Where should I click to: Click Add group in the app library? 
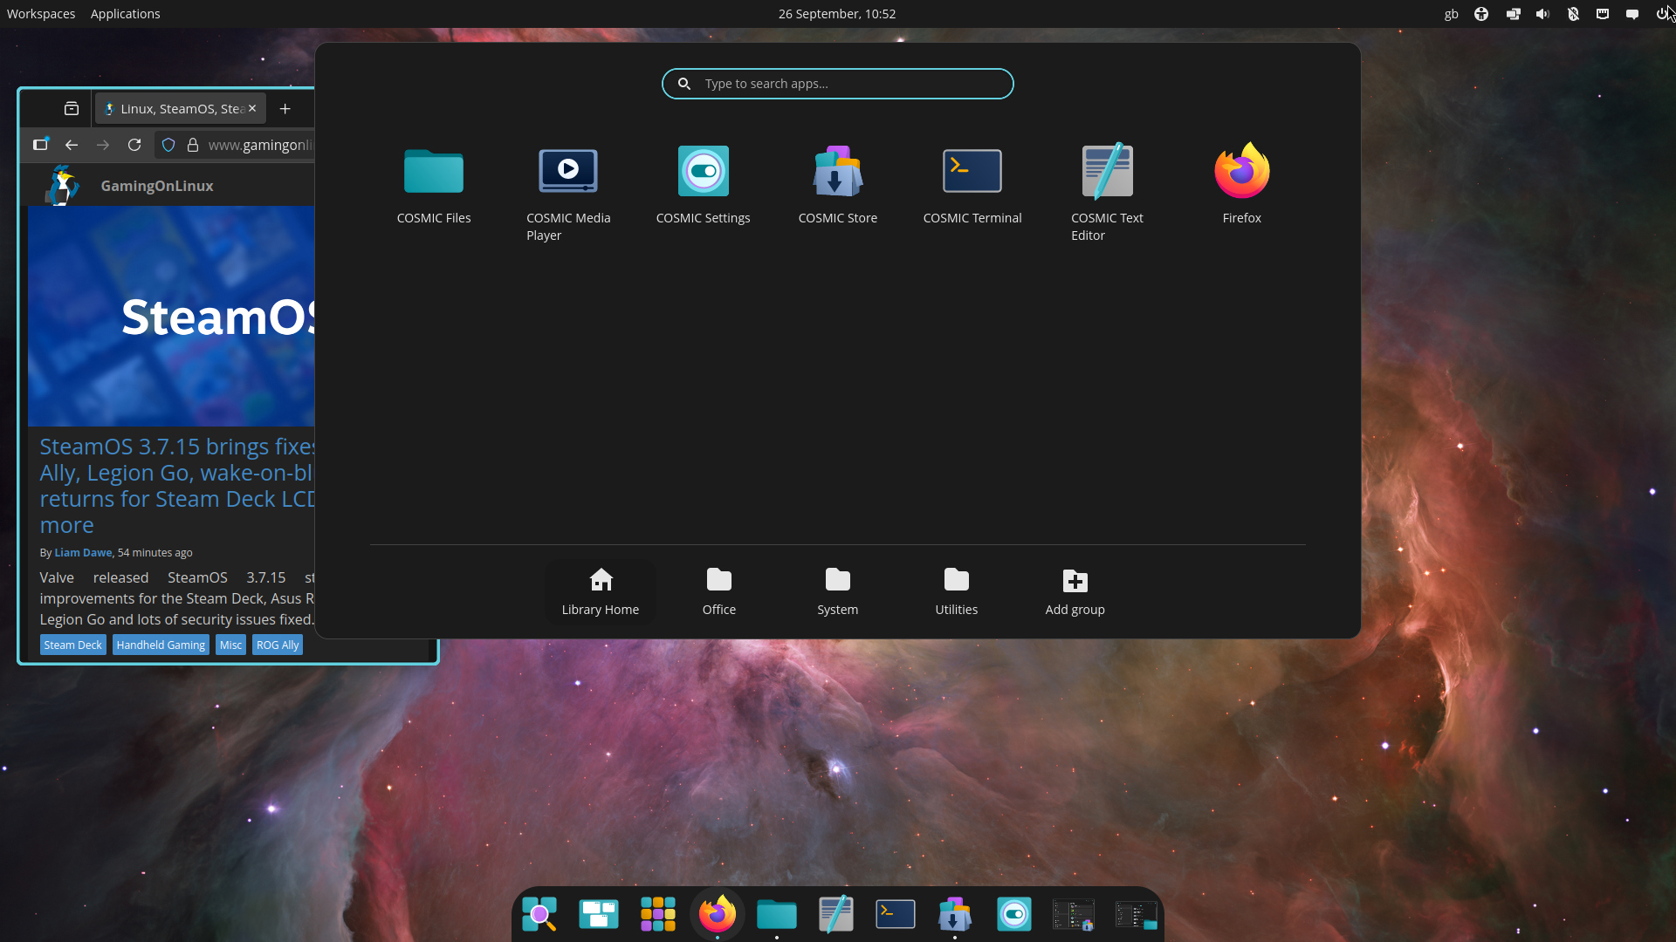tap(1075, 591)
